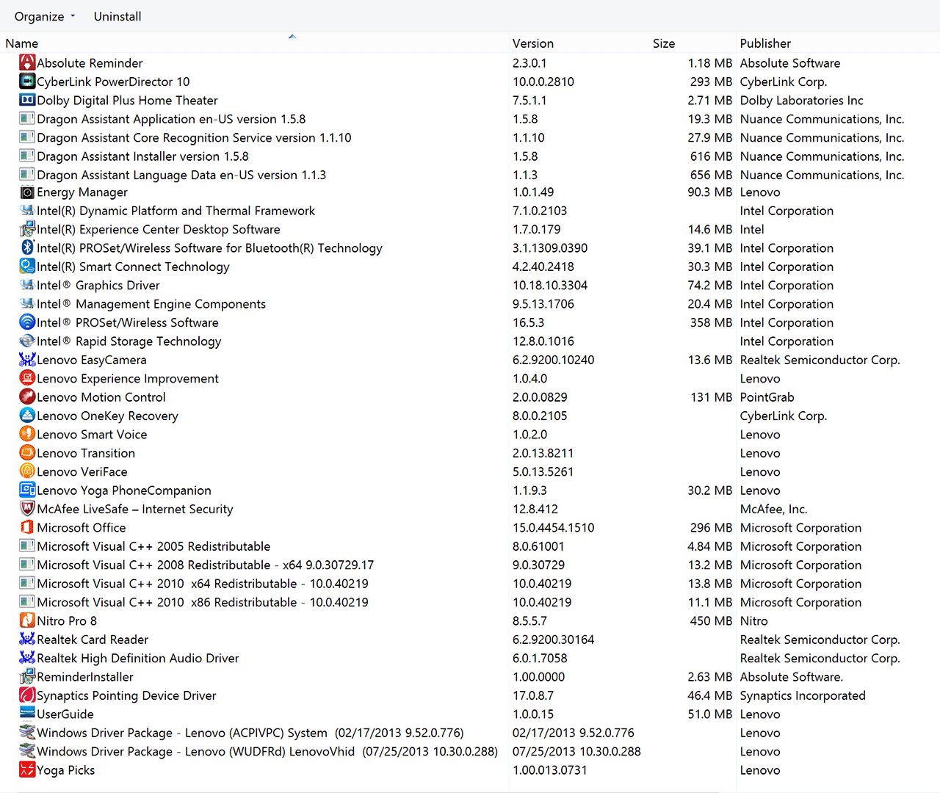Click the Intel PROSet/Wireless Software wifi icon

[27, 322]
